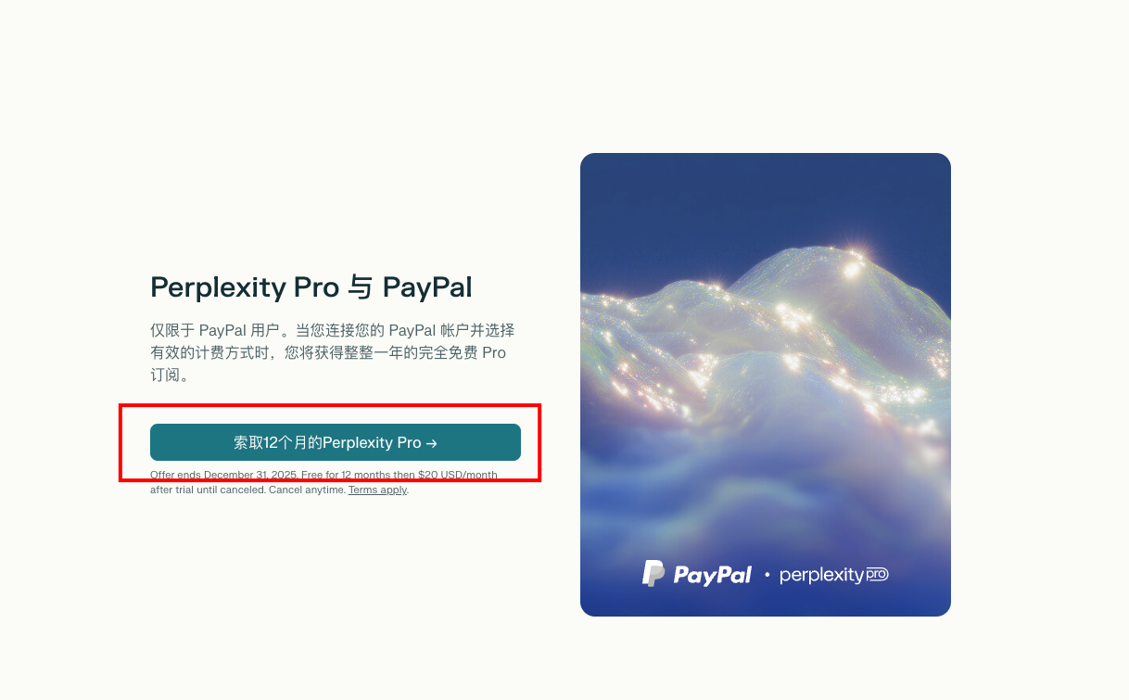The width and height of the screenshot is (1129, 700).
Task: Open the Terms apply link
Action: (377, 490)
